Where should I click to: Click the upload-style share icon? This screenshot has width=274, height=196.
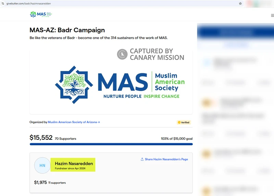pos(142,159)
